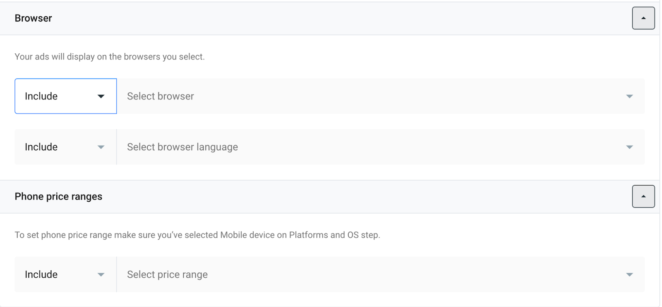Open the Include selector for phone price range
The width and height of the screenshot is (662, 307).
(x=65, y=275)
